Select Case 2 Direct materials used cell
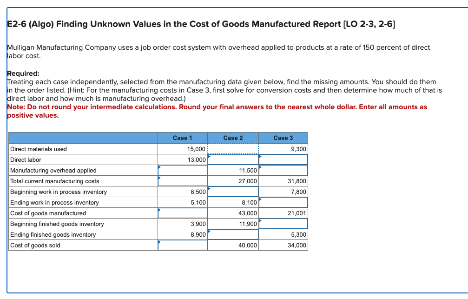The height and width of the screenshot is (299, 468). [x=233, y=149]
